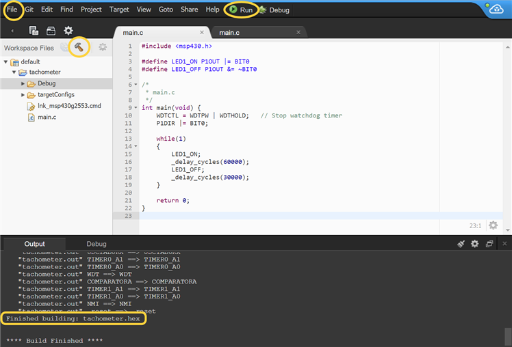512x347 pixels.
Task: Click the top toolbar settings gear
Action: 68,31
